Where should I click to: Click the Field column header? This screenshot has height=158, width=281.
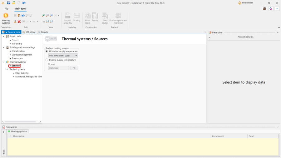261,136
